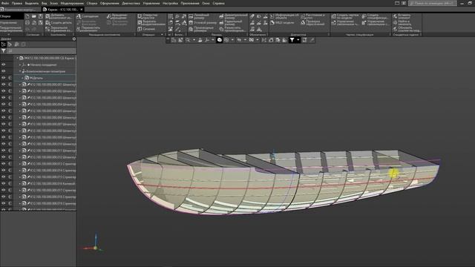Click Зеркальное отражение компонентов button
Image resolution: width=475 pixels, height=267 pixels.
(x=59, y=29)
